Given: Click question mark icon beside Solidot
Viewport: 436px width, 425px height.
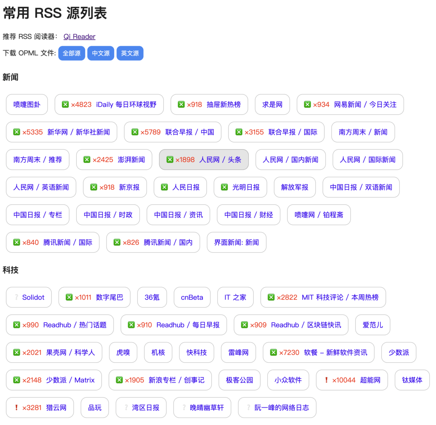Looking at the screenshot, I should pyautogui.click(x=17, y=297).
